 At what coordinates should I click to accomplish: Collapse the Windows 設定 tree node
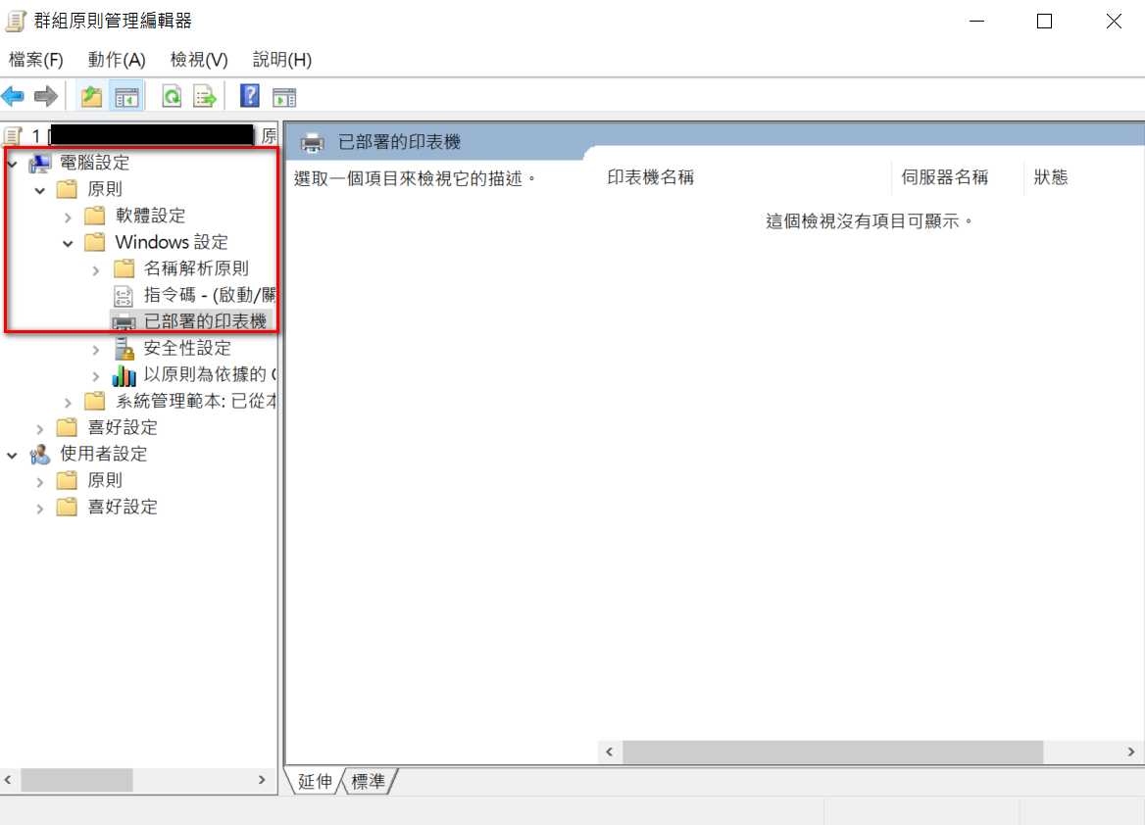click(x=68, y=242)
